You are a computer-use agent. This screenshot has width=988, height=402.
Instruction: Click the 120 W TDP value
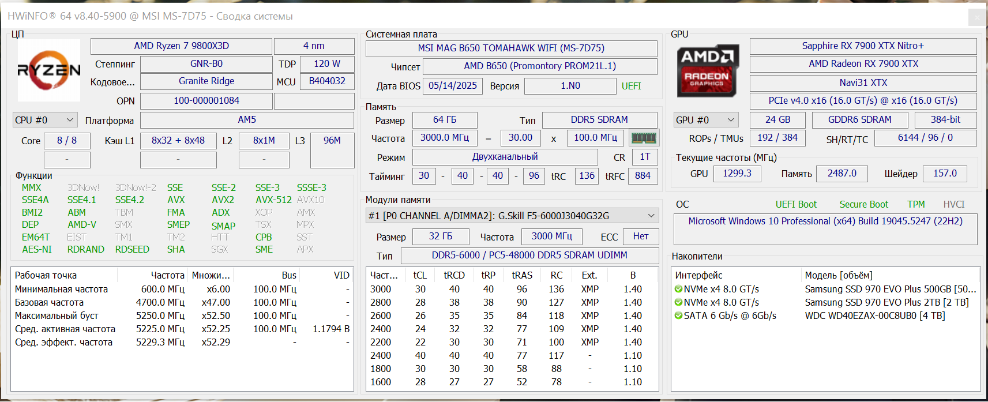coord(327,64)
